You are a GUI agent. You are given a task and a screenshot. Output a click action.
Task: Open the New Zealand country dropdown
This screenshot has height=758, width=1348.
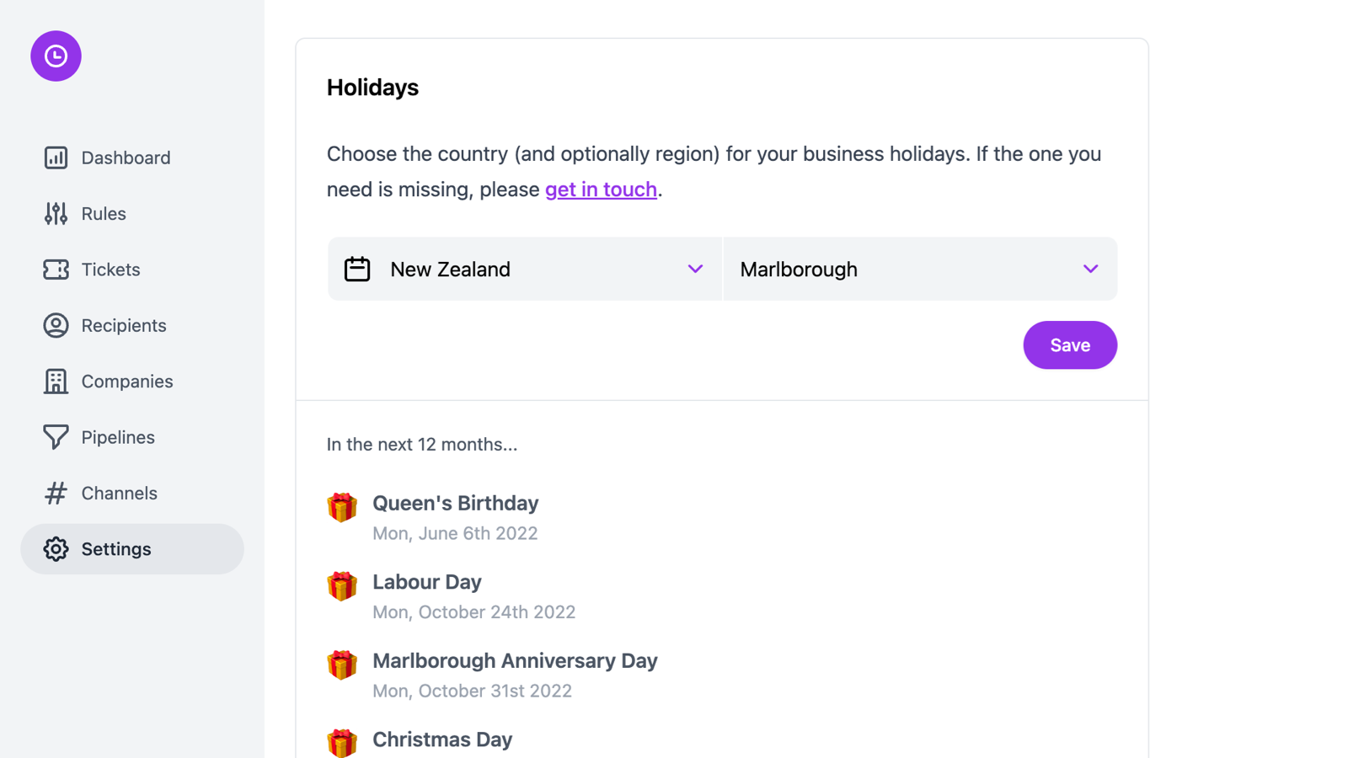click(x=524, y=269)
